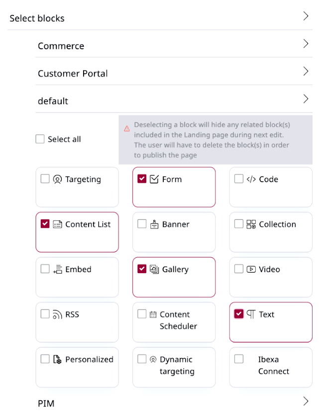This screenshot has width=322, height=412.
Task: Enable the Ibexa Connect checkbox
Action: click(239, 359)
